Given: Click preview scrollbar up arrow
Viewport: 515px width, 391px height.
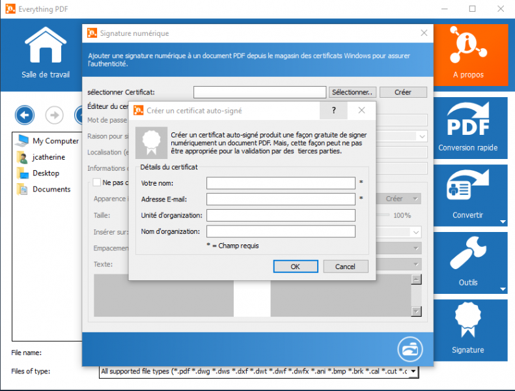Looking at the screenshot, I should pos(416,280).
